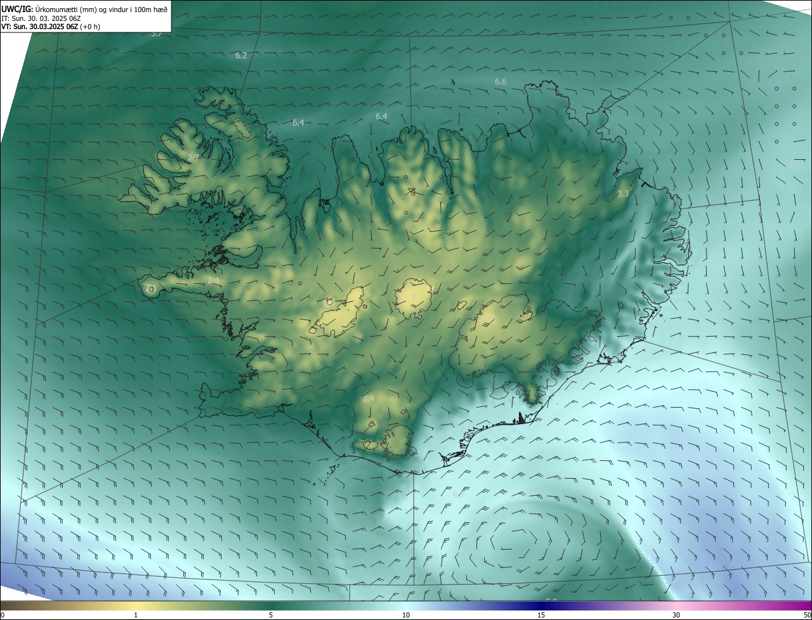The image size is (812, 620).
Task: Click the 'IT: Sun. 30. 03. 2025 06Z' line
Action: (41, 18)
